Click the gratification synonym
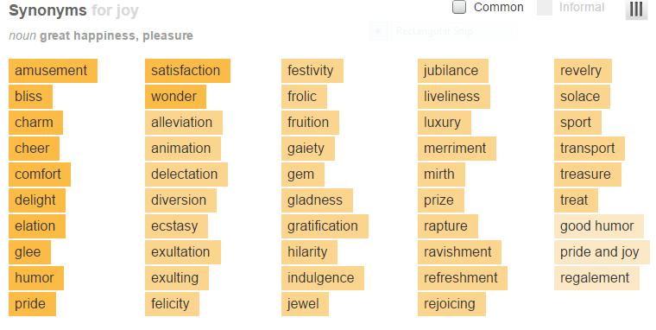The image size is (656, 330). [325, 226]
